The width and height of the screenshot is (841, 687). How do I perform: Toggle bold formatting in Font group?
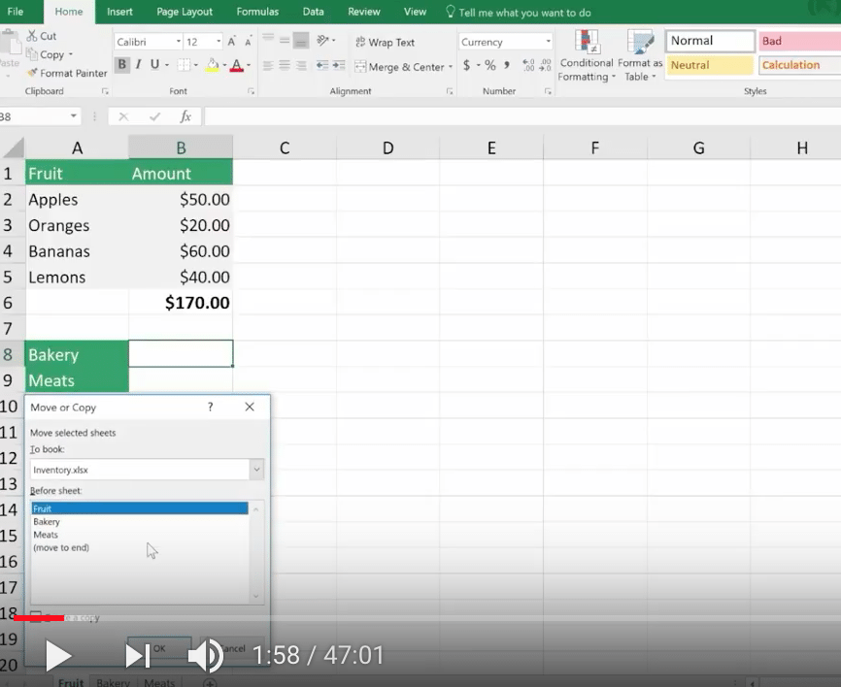coord(121,65)
